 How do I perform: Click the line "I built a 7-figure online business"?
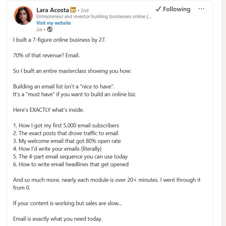[x=59, y=40]
